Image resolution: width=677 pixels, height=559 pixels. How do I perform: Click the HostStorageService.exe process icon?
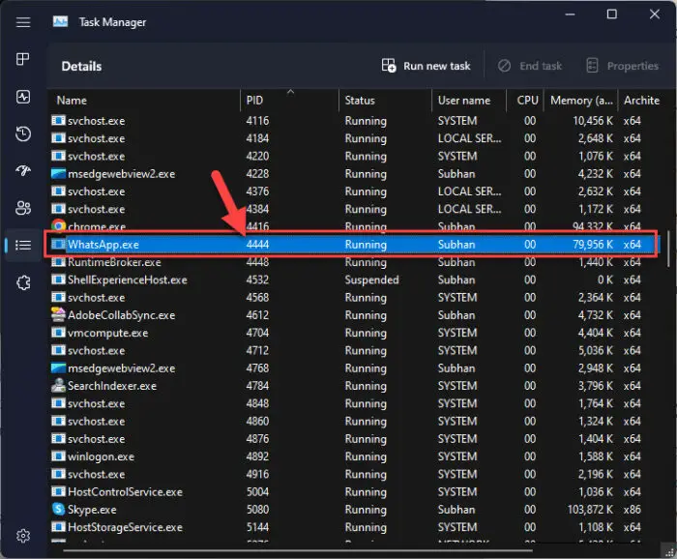(58, 527)
